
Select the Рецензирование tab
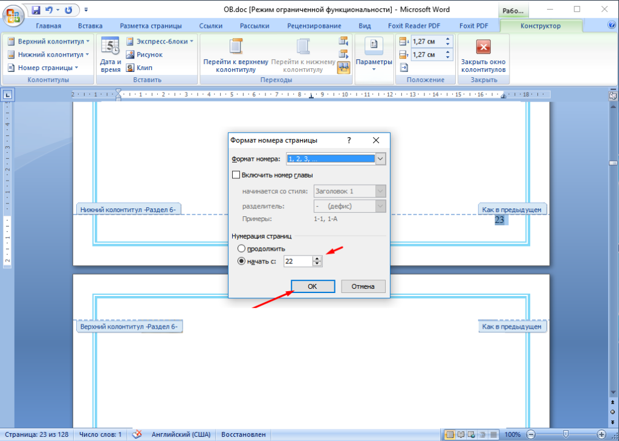(314, 26)
